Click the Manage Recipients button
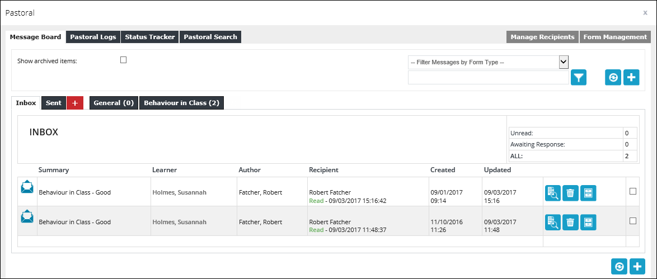This screenshot has width=657, height=279. point(542,37)
